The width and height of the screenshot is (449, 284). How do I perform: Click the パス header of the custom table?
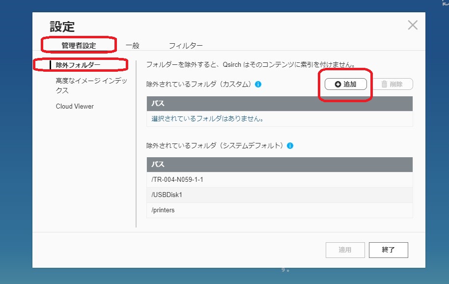(280, 103)
